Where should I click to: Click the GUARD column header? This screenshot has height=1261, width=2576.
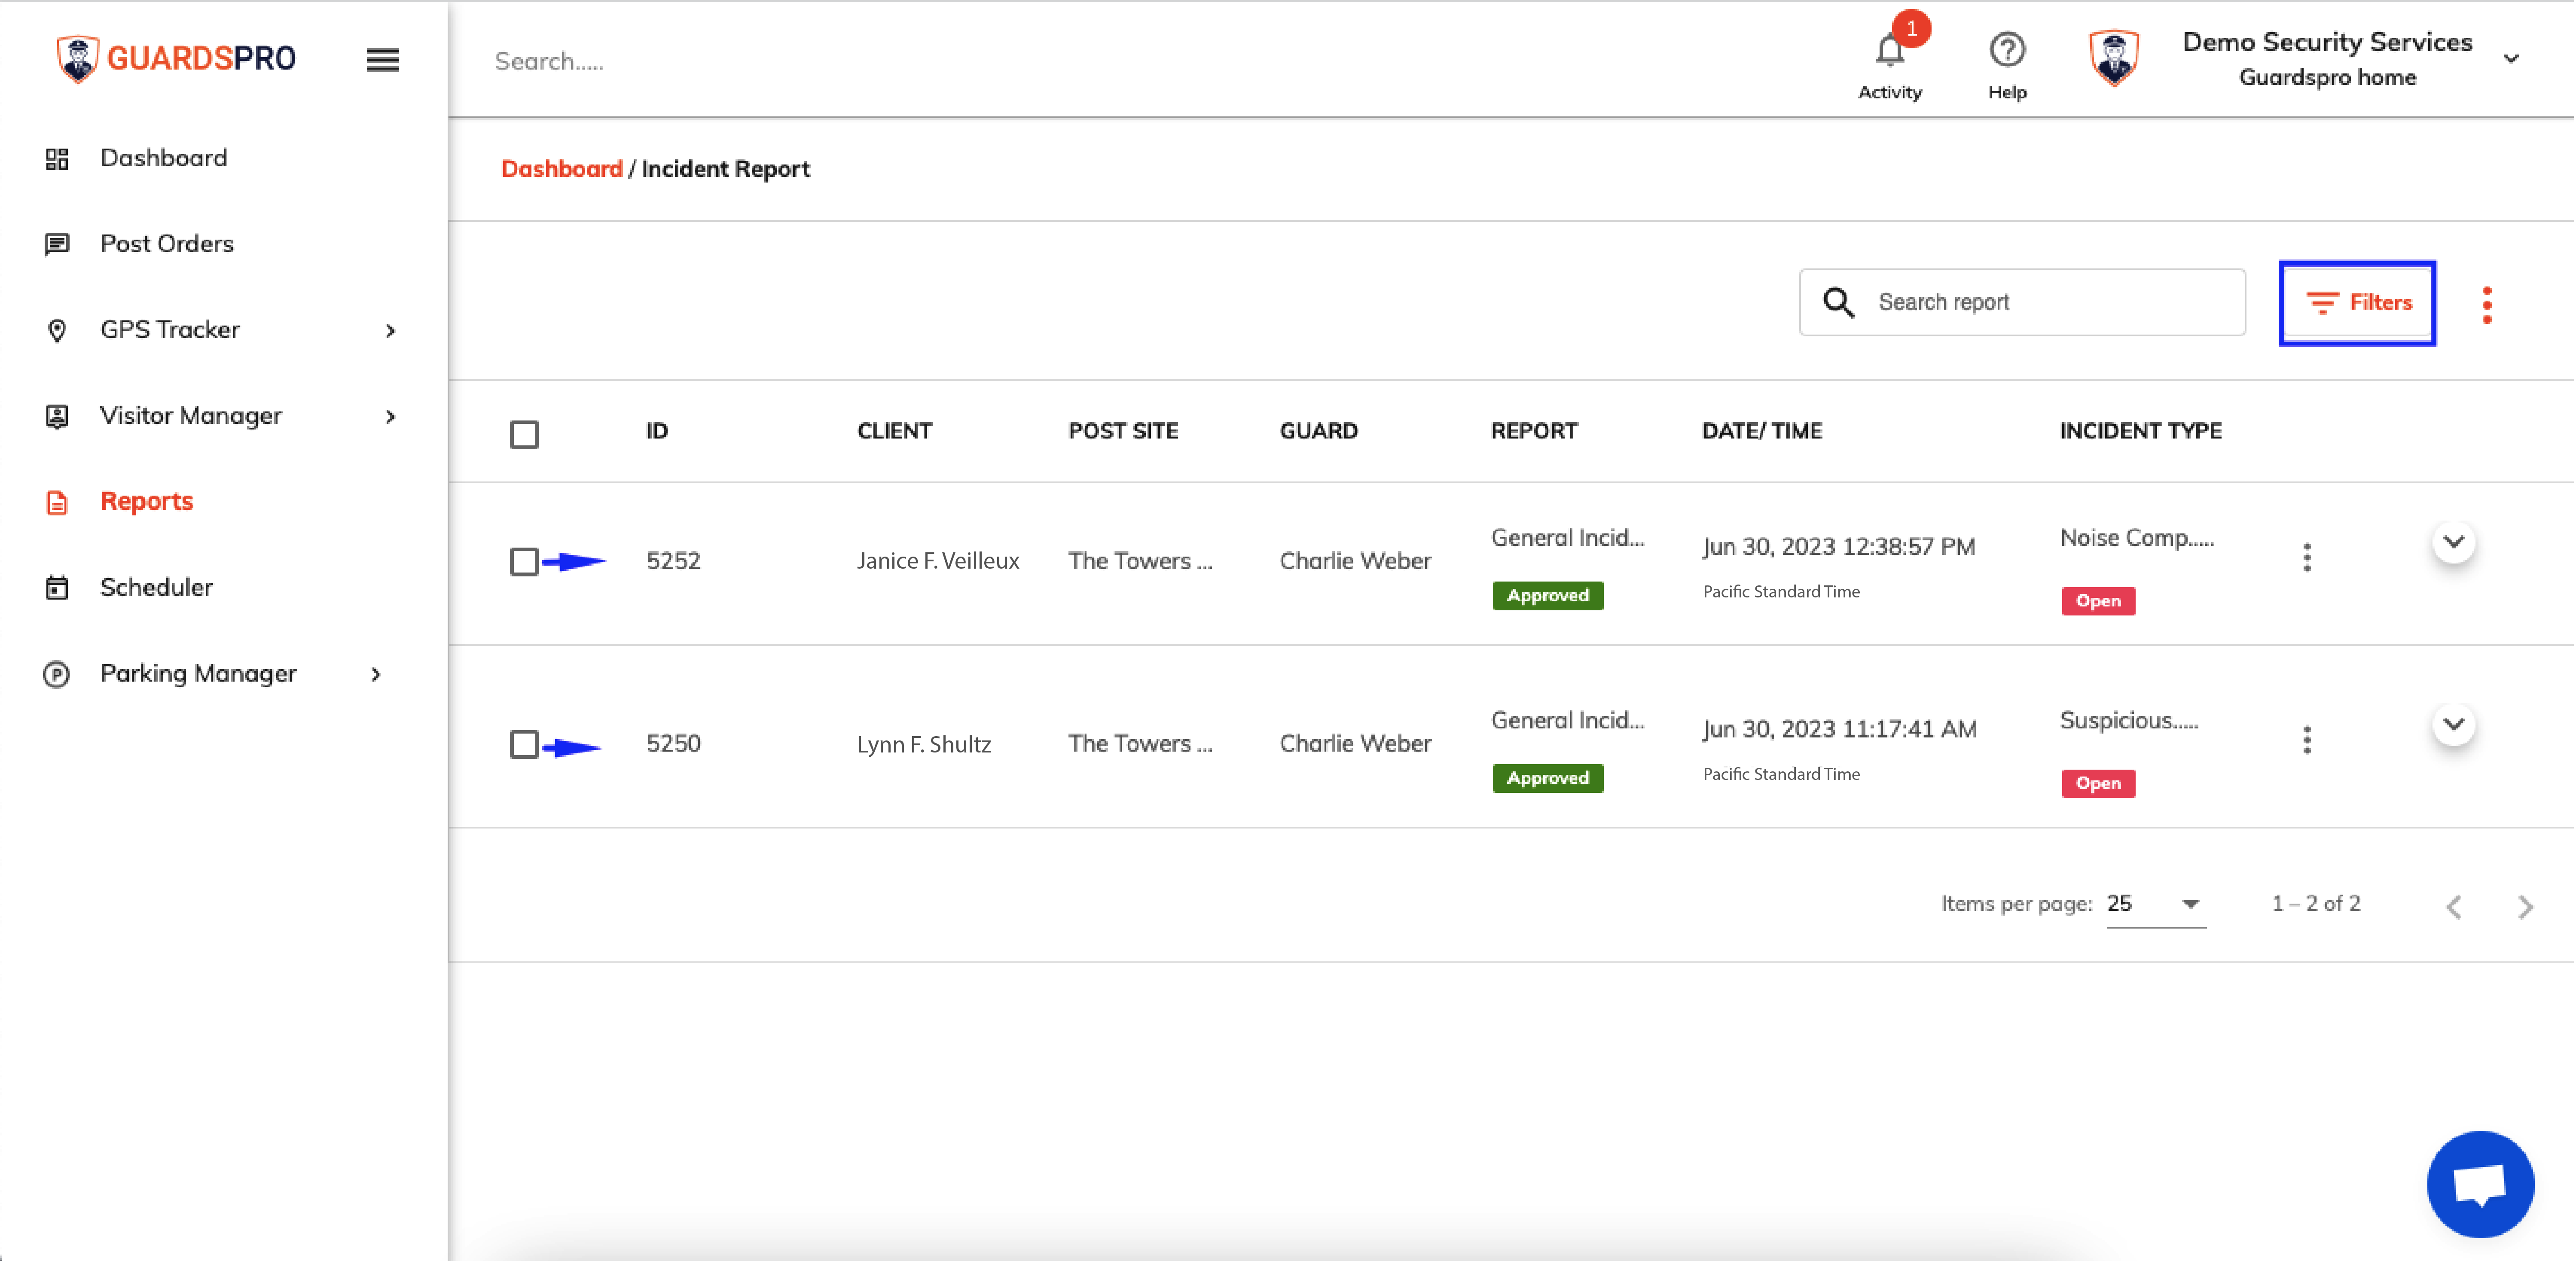[1318, 431]
